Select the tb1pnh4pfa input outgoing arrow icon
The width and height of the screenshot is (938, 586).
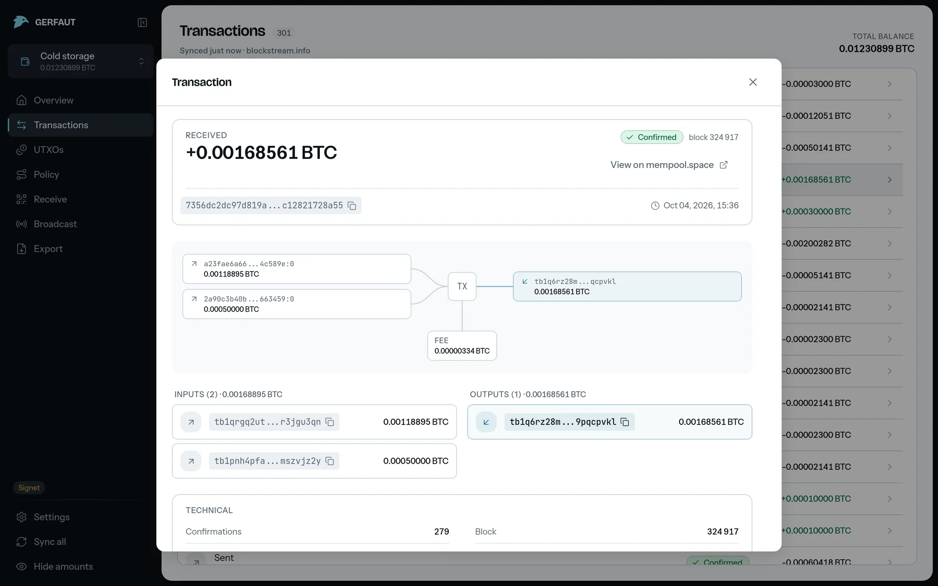pos(191,461)
